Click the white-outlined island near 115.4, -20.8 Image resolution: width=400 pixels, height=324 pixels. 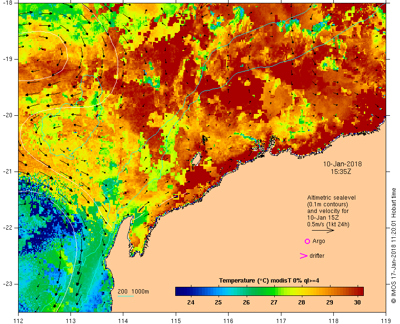[x=196, y=159]
